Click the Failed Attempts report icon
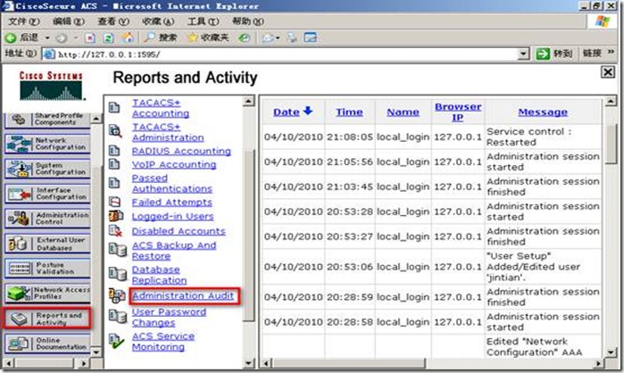The height and width of the screenshot is (373, 624). point(114,202)
